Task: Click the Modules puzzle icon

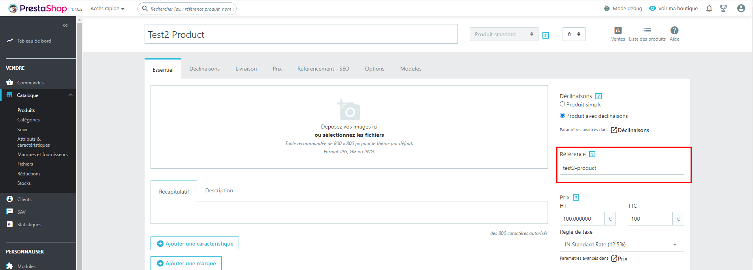Action: [x=10, y=266]
